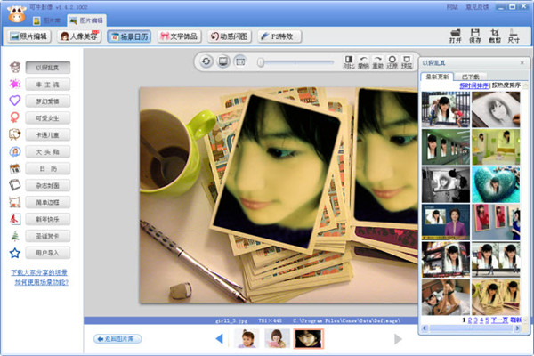Switch to the 图片编辑 tab
This screenshot has height=356, width=534.
[86, 20]
